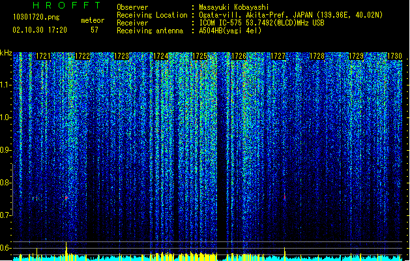Click the tall yellow signal peak near 1722

[x=66, y=251]
